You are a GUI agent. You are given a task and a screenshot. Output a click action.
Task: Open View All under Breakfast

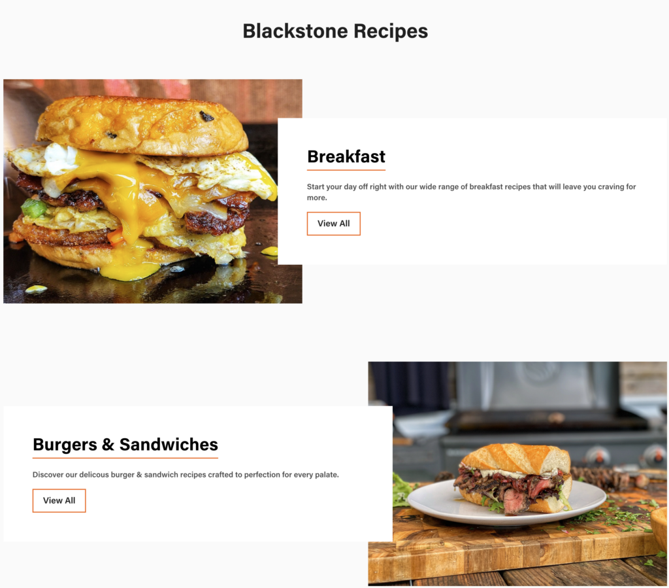(x=334, y=223)
